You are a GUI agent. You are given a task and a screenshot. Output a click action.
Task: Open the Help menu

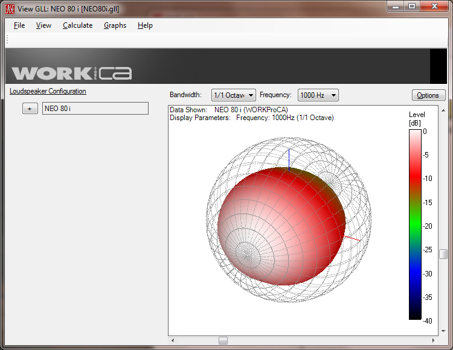(x=145, y=25)
